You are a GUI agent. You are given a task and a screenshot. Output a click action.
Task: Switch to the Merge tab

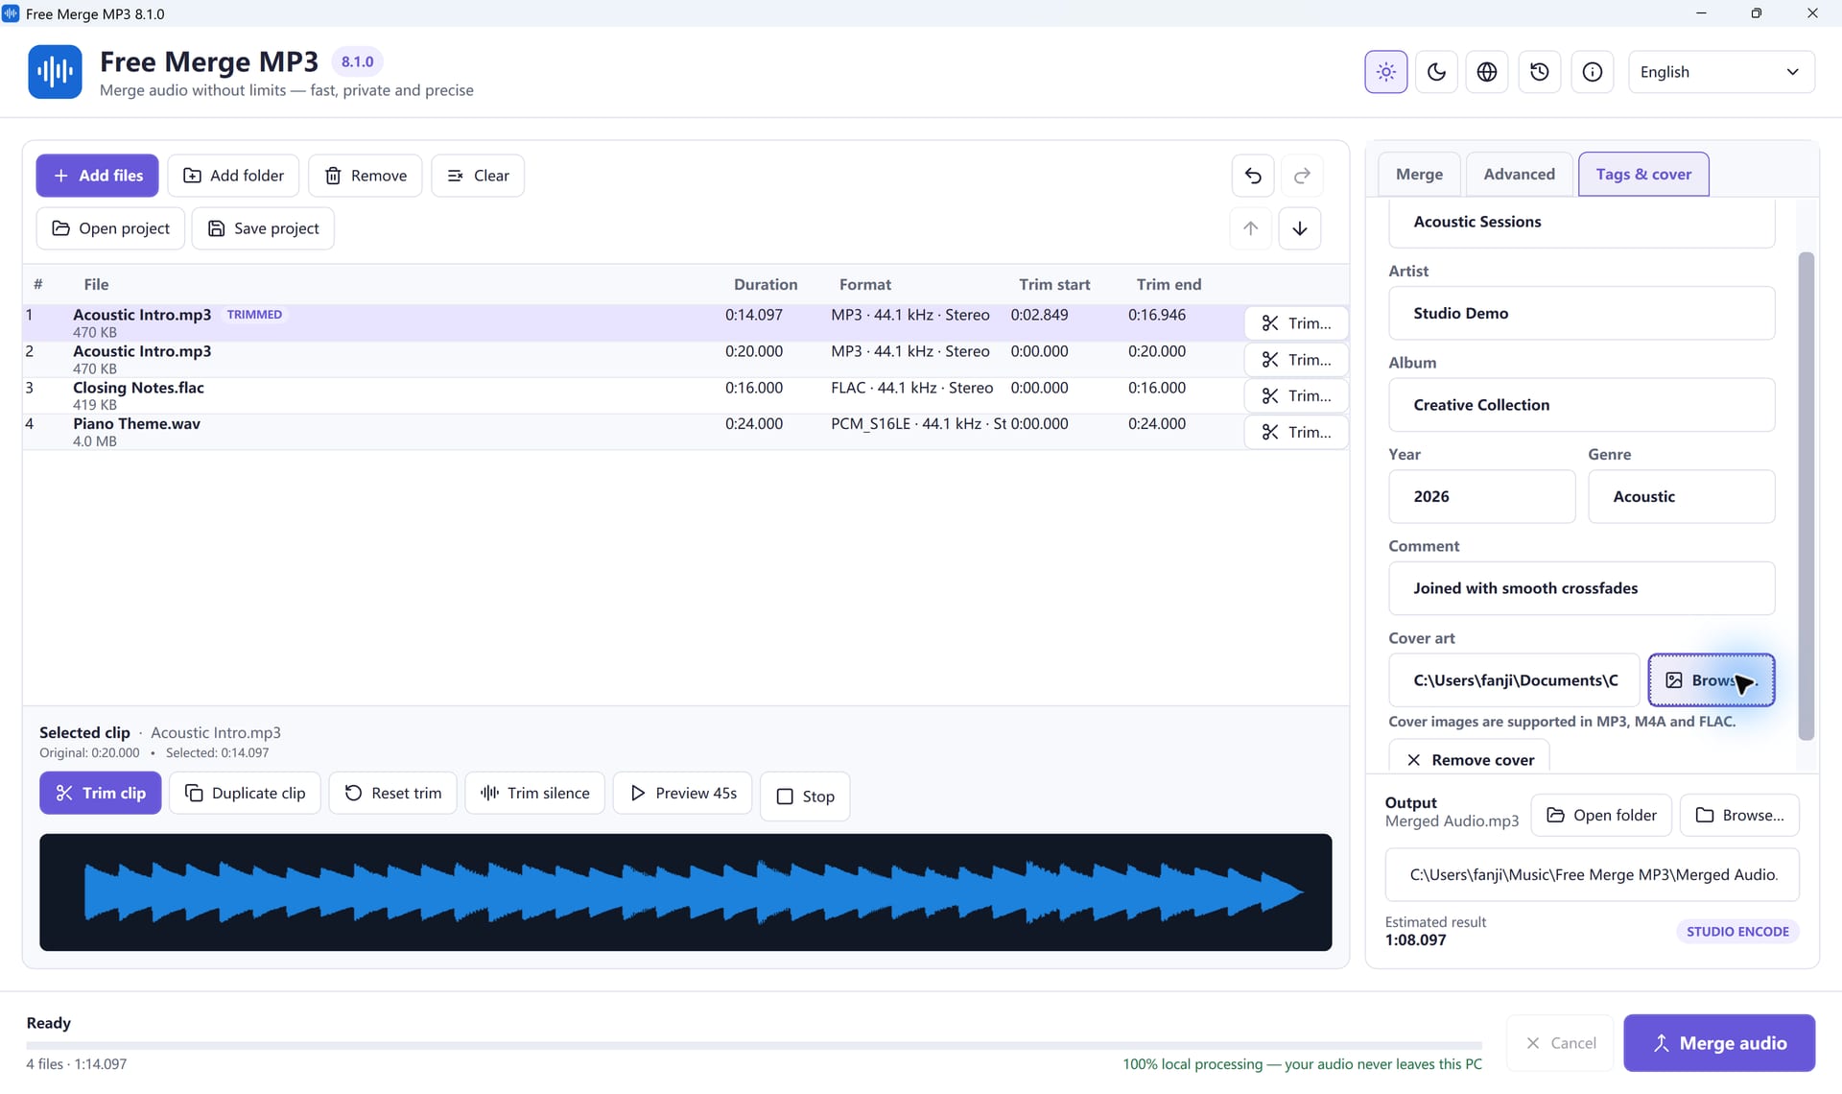tap(1419, 175)
